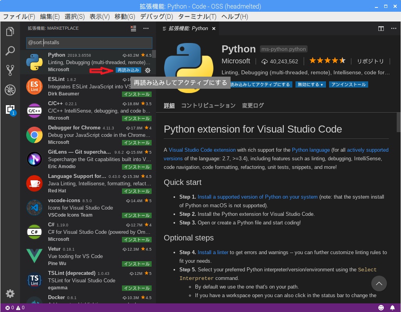
Task: Click the Extensions icon with badge
Action: [10, 109]
